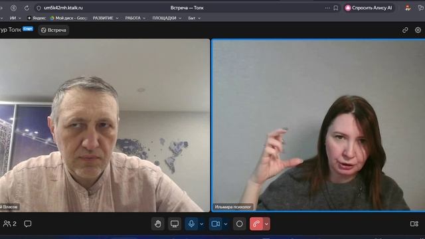Expand the Быт bookmarks folder
Viewport: 425px width, 239px height.
click(195, 18)
